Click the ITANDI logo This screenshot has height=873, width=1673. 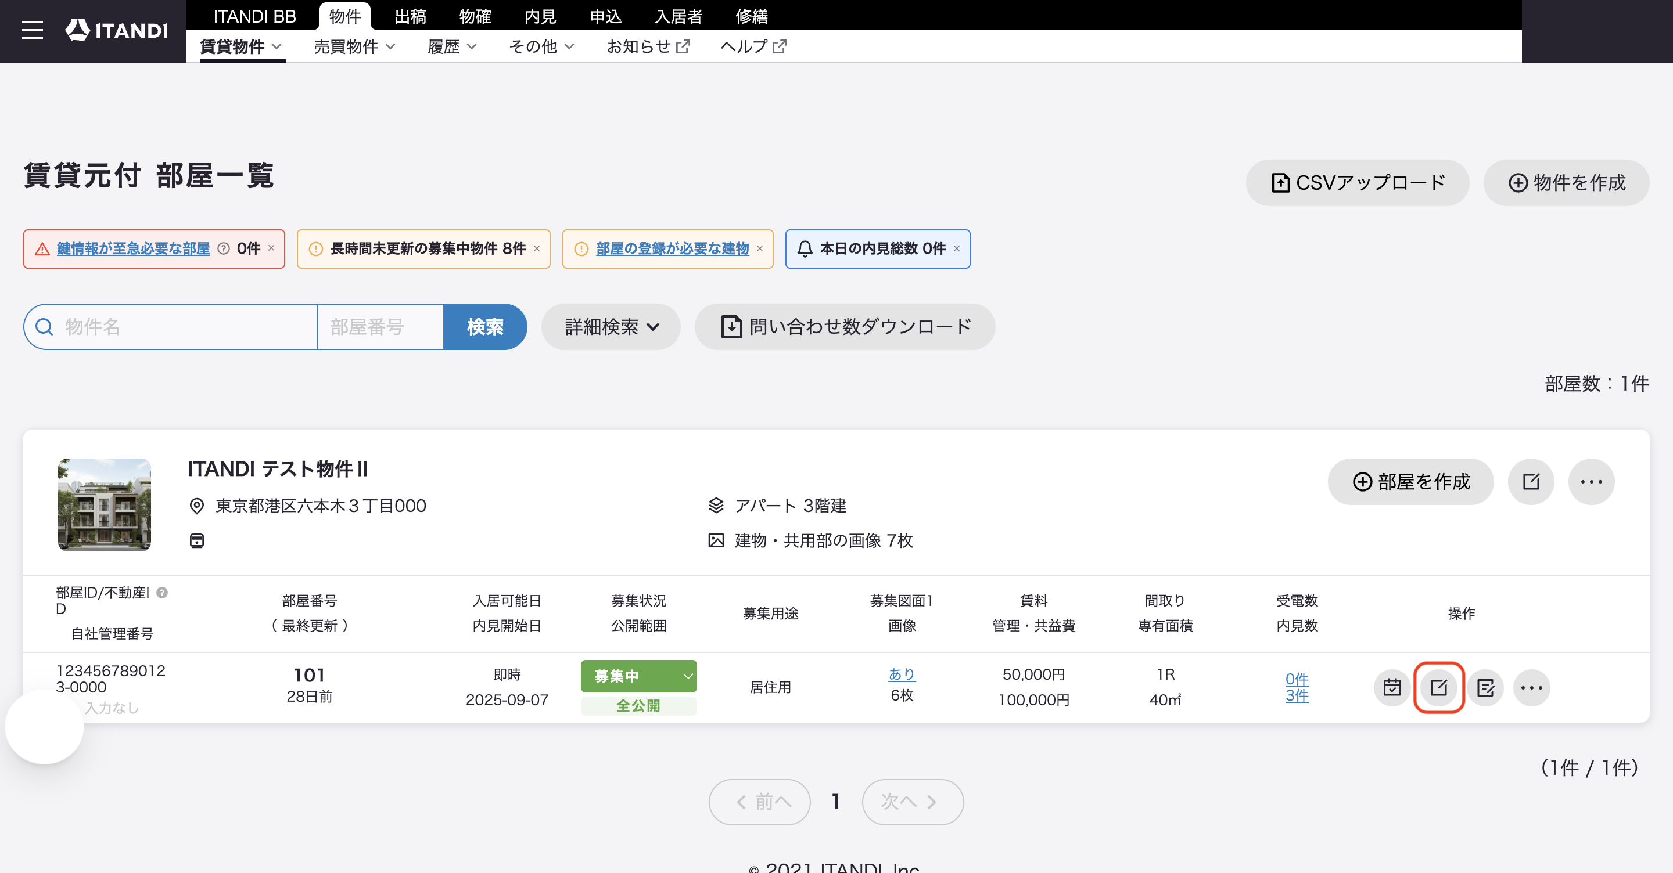[117, 30]
